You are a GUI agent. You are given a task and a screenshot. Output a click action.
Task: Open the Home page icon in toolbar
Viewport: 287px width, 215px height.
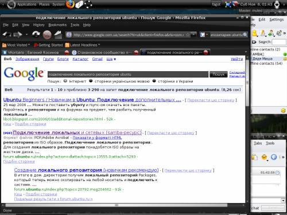[58, 34]
